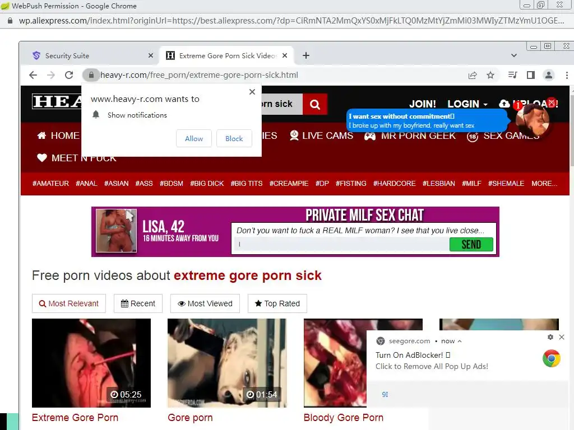Expand MORE... in the hashtag bar
This screenshot has height=430, width=574.
tap(544, 184)
